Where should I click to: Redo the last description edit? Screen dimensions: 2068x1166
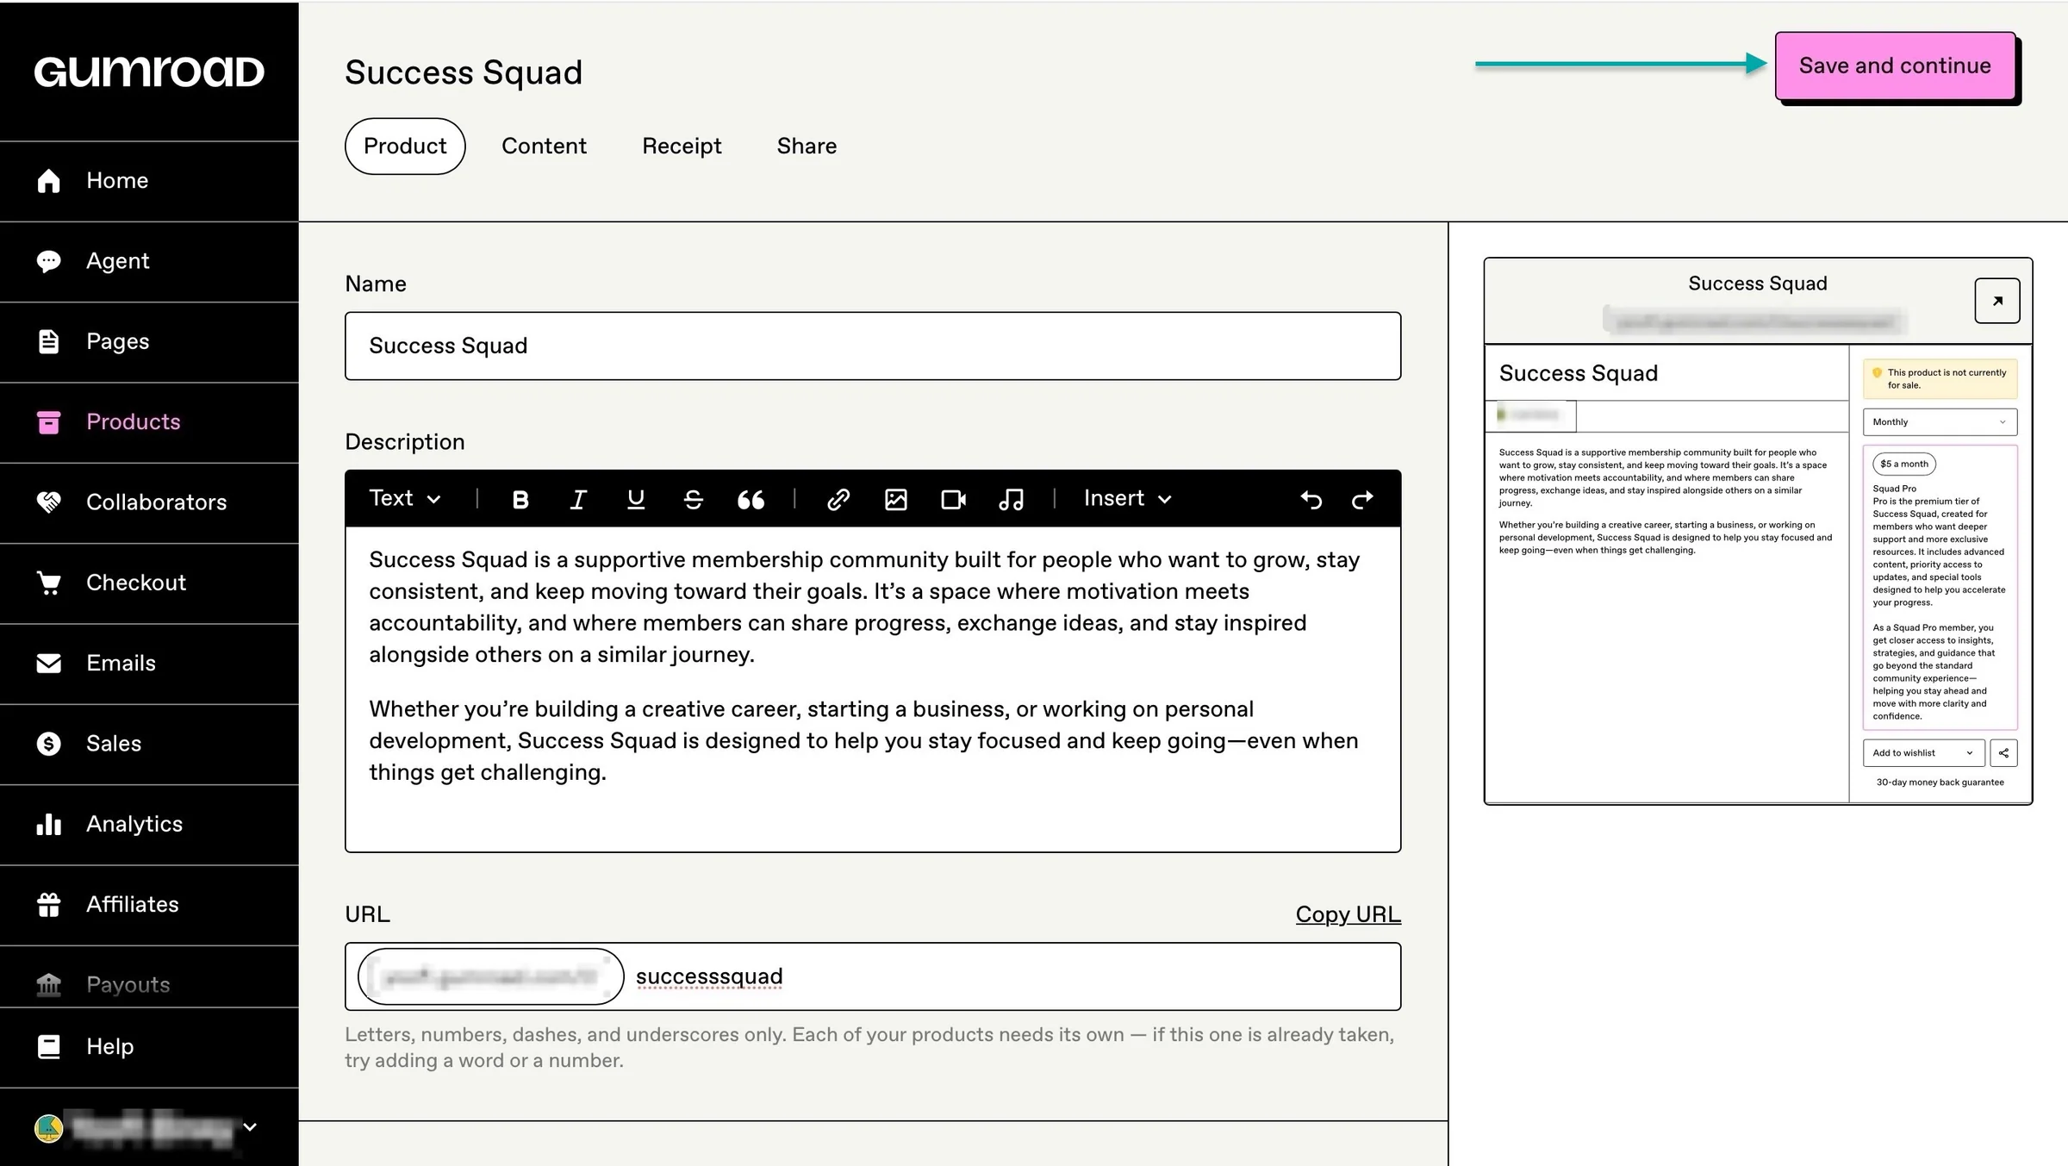coord(1362,499)
